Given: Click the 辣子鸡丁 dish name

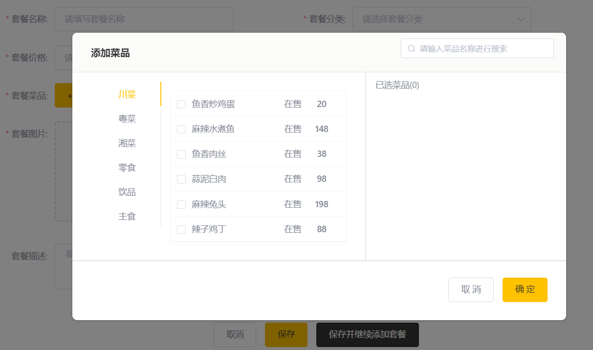Looking at the screenshot, I should (209, 229).
